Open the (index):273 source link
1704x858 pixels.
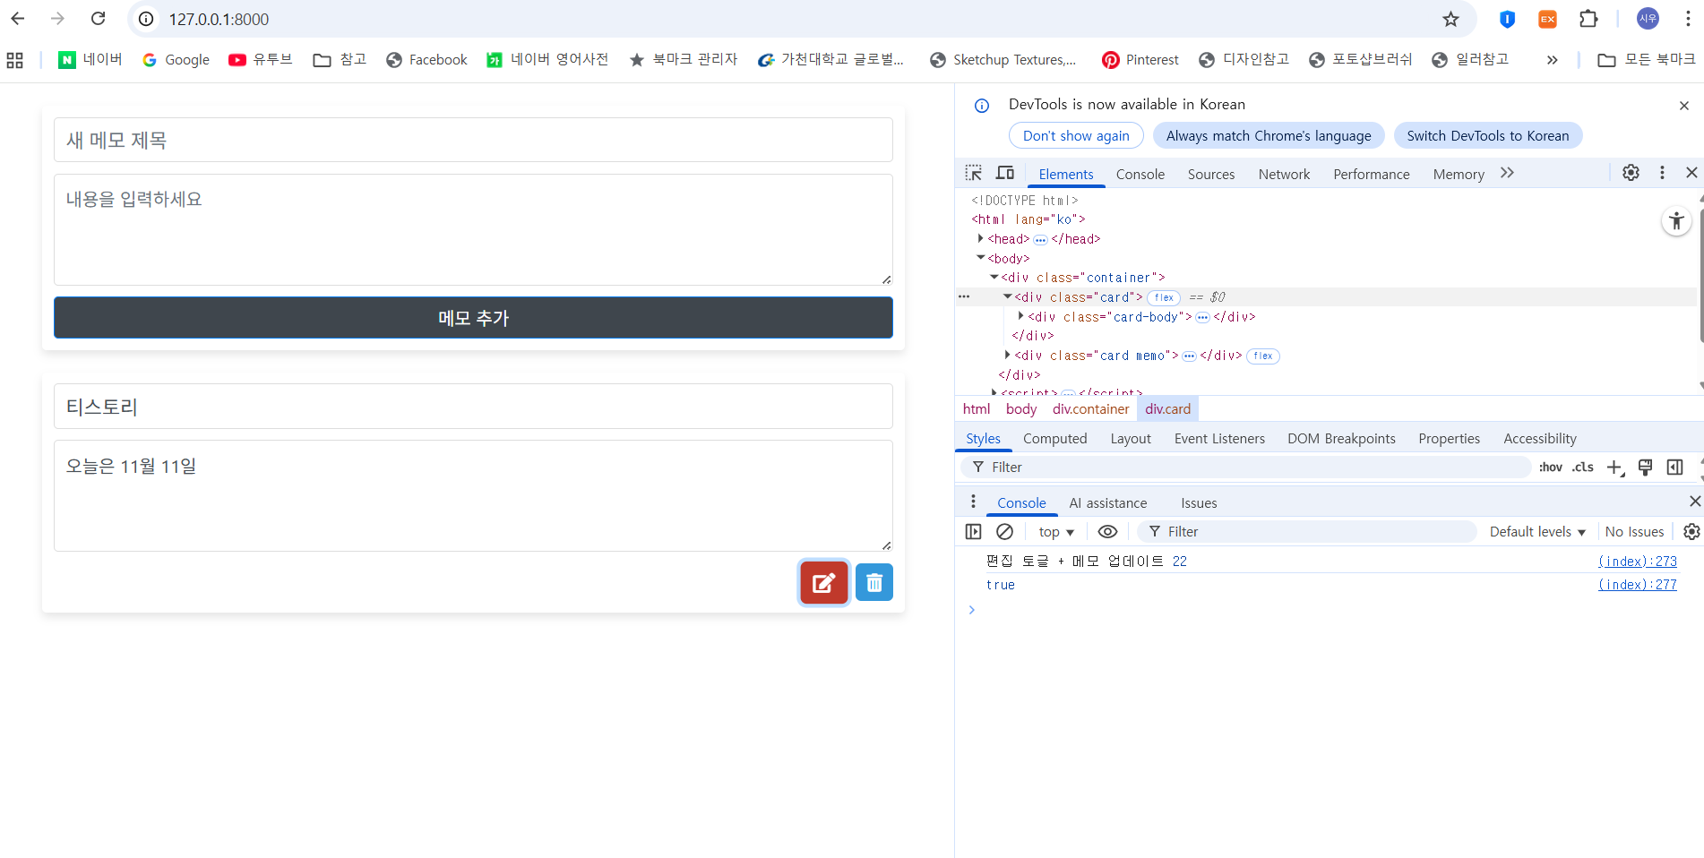(x=1637, y=562)
